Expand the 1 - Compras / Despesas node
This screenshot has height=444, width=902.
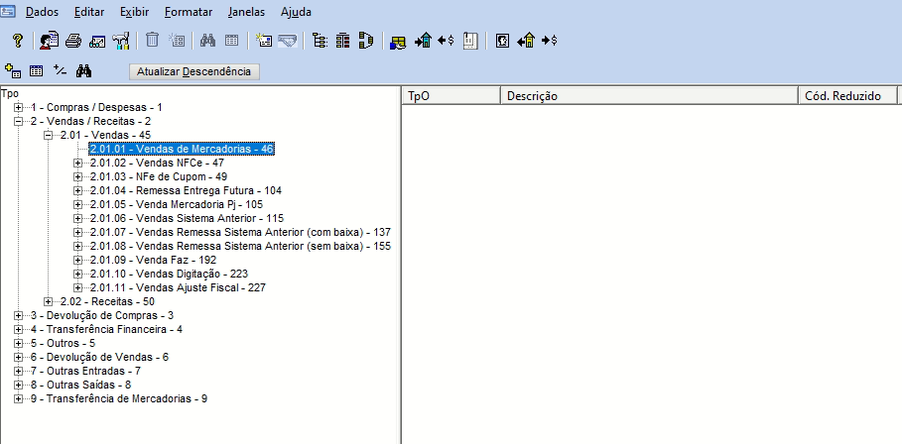pyautogui.click(x=19, y=107)
